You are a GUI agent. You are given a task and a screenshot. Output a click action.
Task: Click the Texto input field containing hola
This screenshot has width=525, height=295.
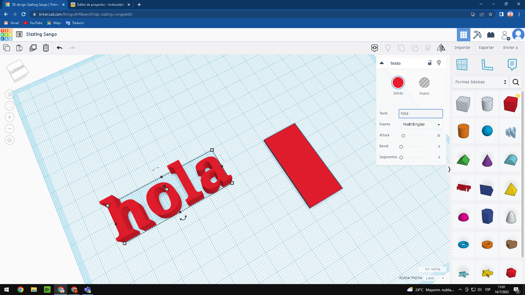point(421,113)
